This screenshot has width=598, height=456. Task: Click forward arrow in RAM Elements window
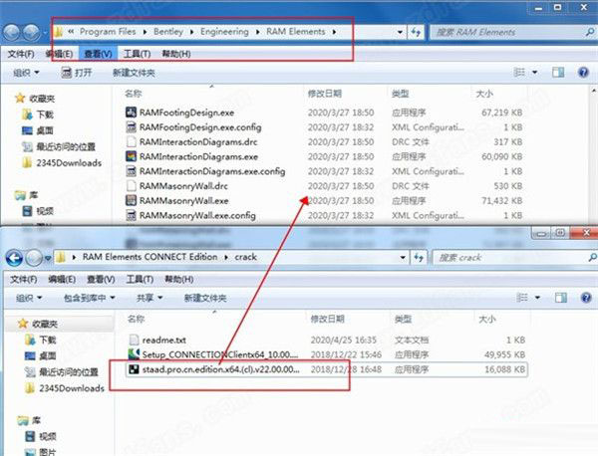tap(31, 33)
